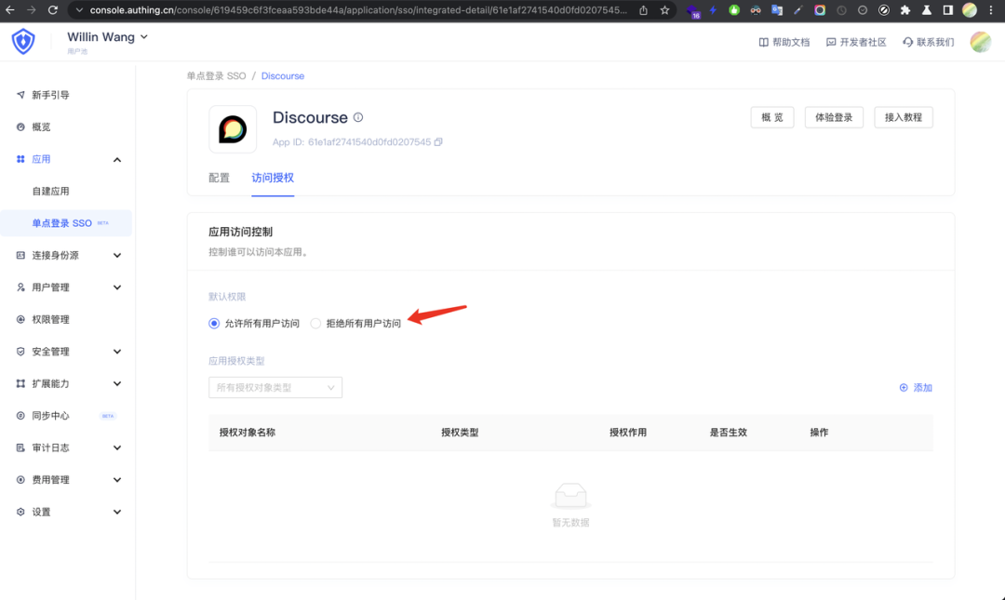This screenshot has height=600, width=1005.
Task: Select 允许所有用户访问 radio option
Action: click(214, 324)
